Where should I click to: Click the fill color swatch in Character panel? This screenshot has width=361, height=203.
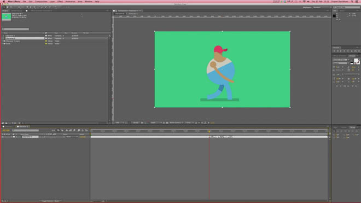point(356,60)
